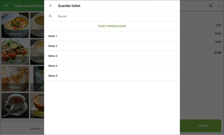Add the Horchata item
This screenshot has height=135, width=224.
point(15,78)
